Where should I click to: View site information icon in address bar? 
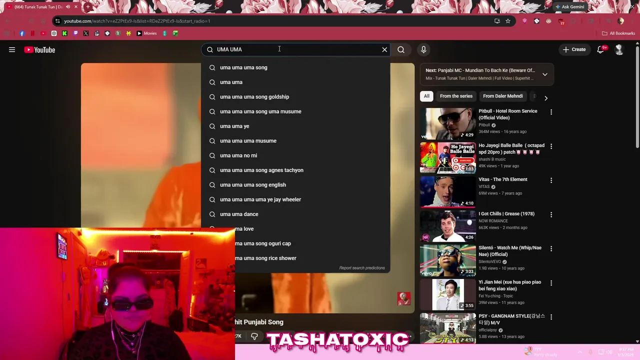(57, 21)
